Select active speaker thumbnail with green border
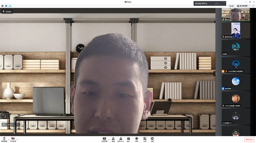This screenshot has width=256, height=143. [236, 15]
